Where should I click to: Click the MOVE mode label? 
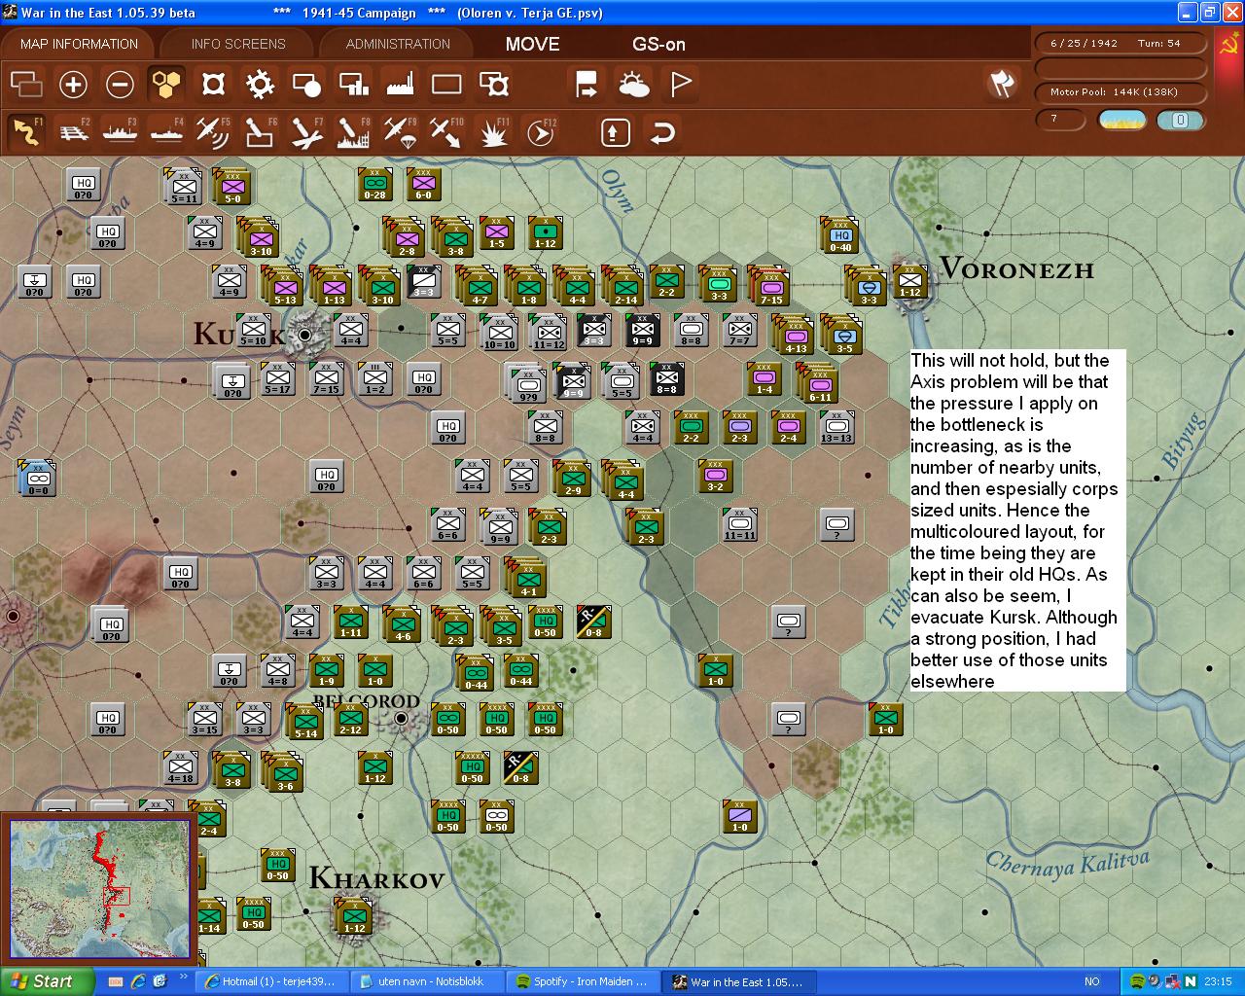[532, 44]
